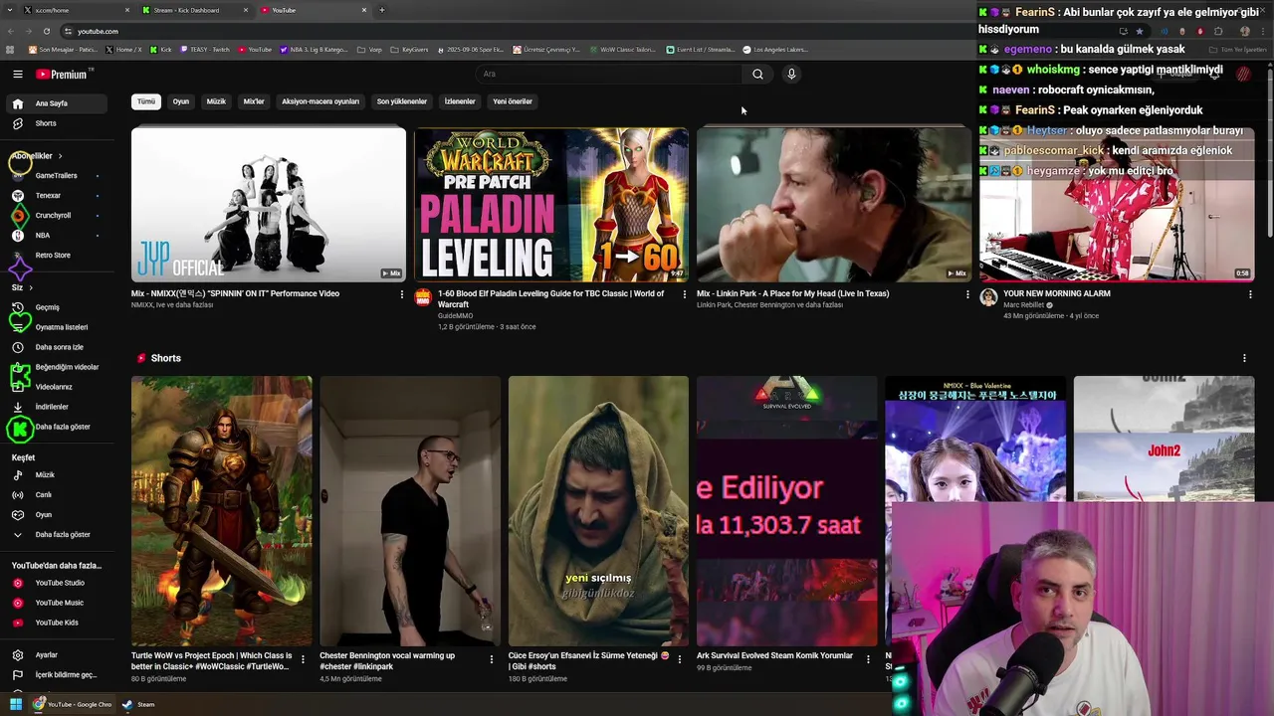Expand Daha fazla göster under Siz
The width and height of the screenshot is (1274, 716).
click(58, 427)
